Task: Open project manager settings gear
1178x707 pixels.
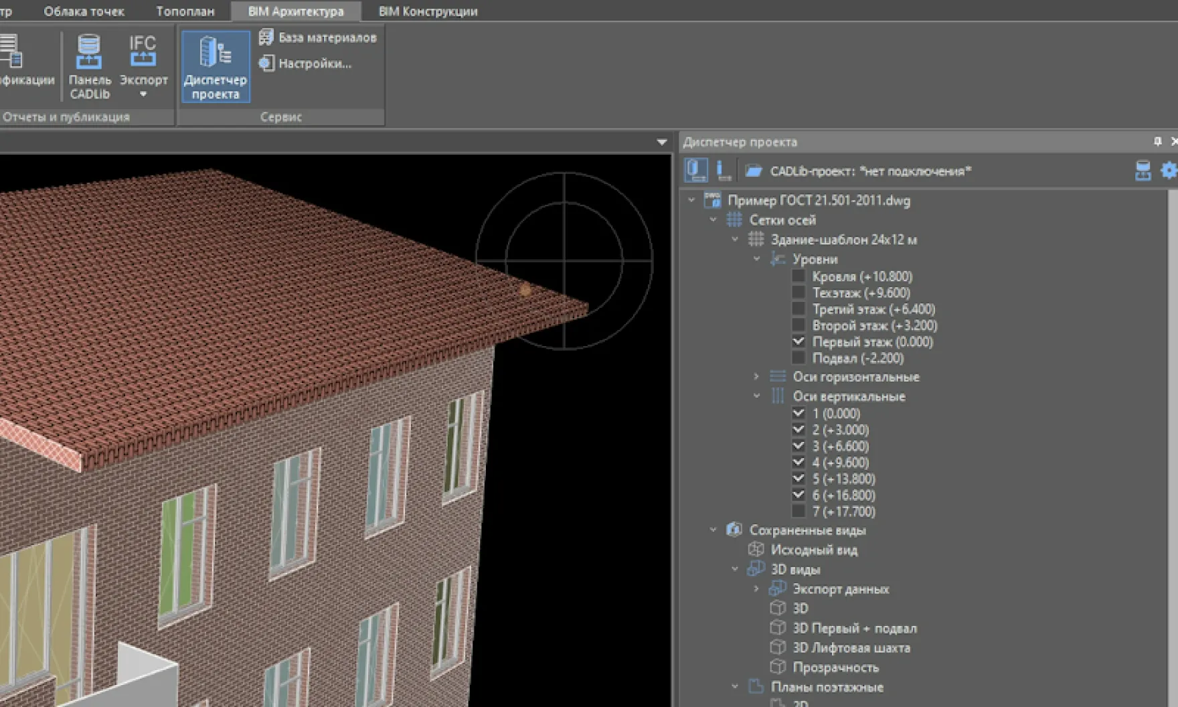Action: (x=1168, y=171)
